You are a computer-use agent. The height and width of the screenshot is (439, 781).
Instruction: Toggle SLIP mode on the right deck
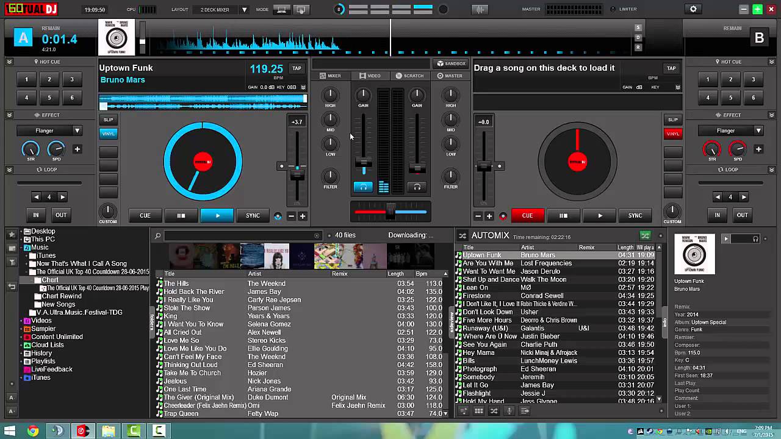[672, 120]
